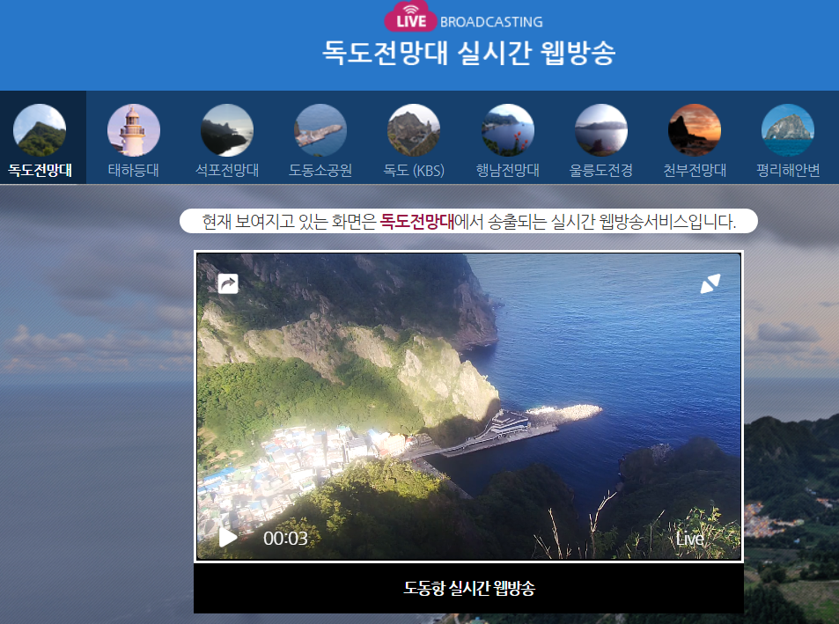The width and height of the screenshot is (839, 624).
Task: Select the 독도전망대 camera thumbnail
Action: click(40, 130)
